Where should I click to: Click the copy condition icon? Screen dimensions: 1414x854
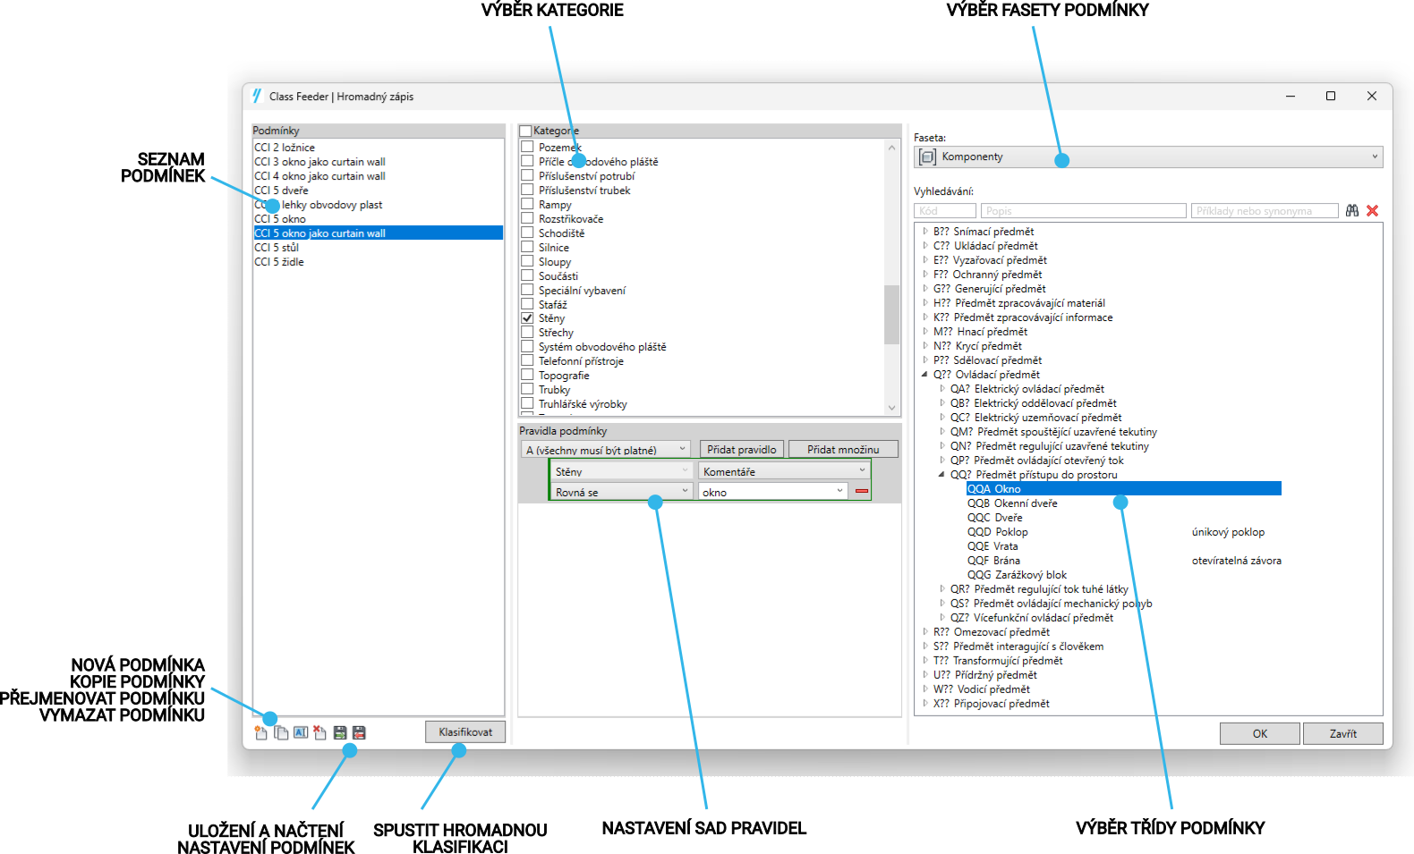281,732
